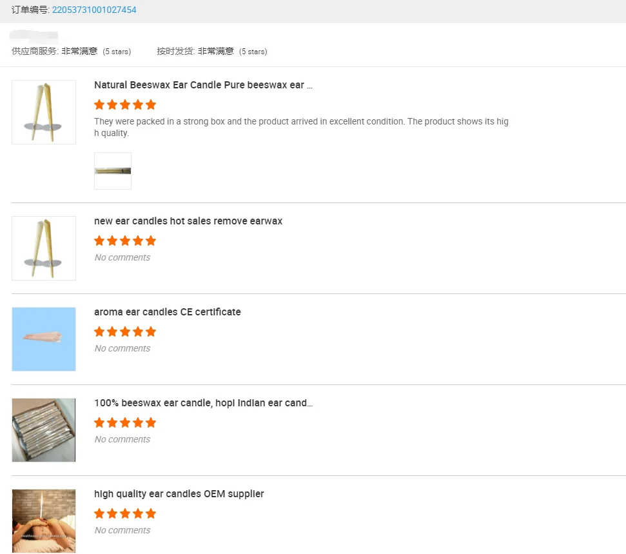The width and height of the screenshot is (626, 554).
Task: Click the 100% beeswax ear candle thumbnail
Action: (x=44, y=430)
